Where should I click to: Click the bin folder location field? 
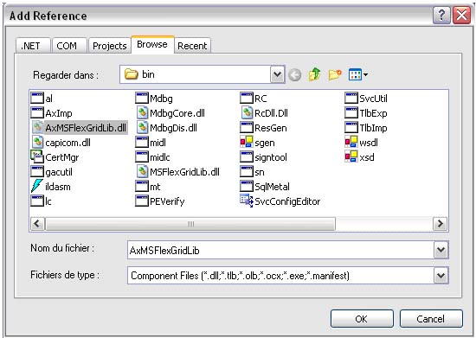(x=196, y=74)
